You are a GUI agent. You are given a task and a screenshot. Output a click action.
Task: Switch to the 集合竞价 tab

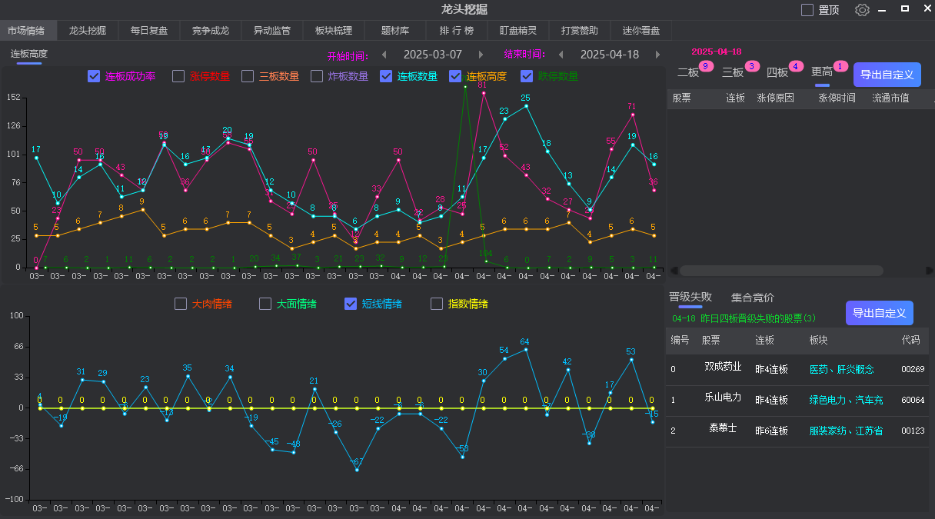[x=752, y=298]
